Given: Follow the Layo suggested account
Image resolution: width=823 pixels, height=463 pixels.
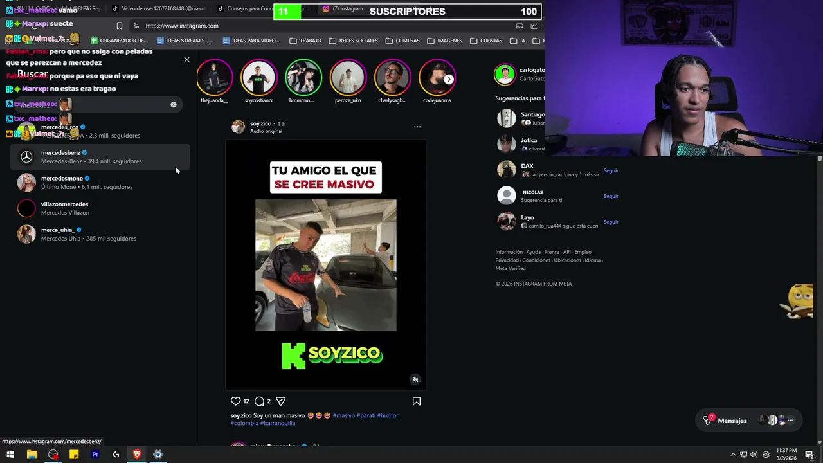Looking at the screenshot, I should click(x=611, y=222).
